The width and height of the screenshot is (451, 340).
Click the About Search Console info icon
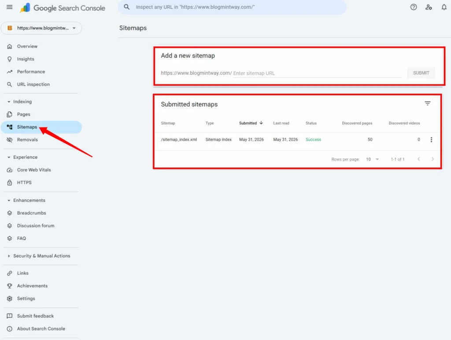coord(10,329)
